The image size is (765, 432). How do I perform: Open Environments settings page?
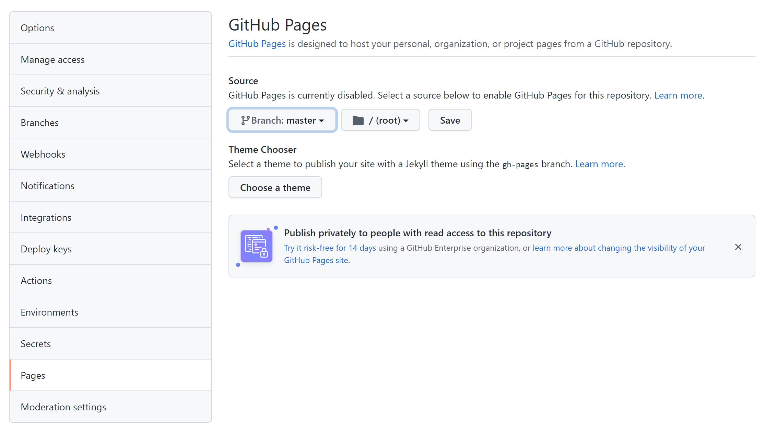(110, 312)
